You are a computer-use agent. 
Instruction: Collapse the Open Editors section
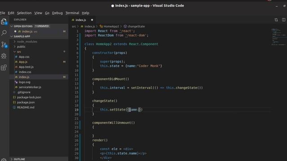pos(12,26)
